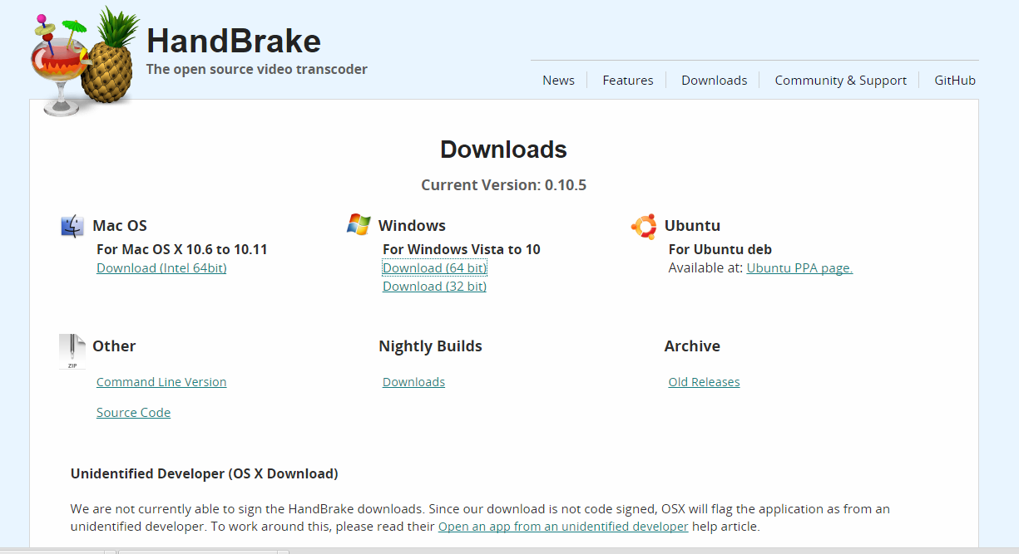Click the Windows flag icon
Image resolution: width=1019 pixels, height=554 pixels.
pyautogui.click(x=359, y=224)
